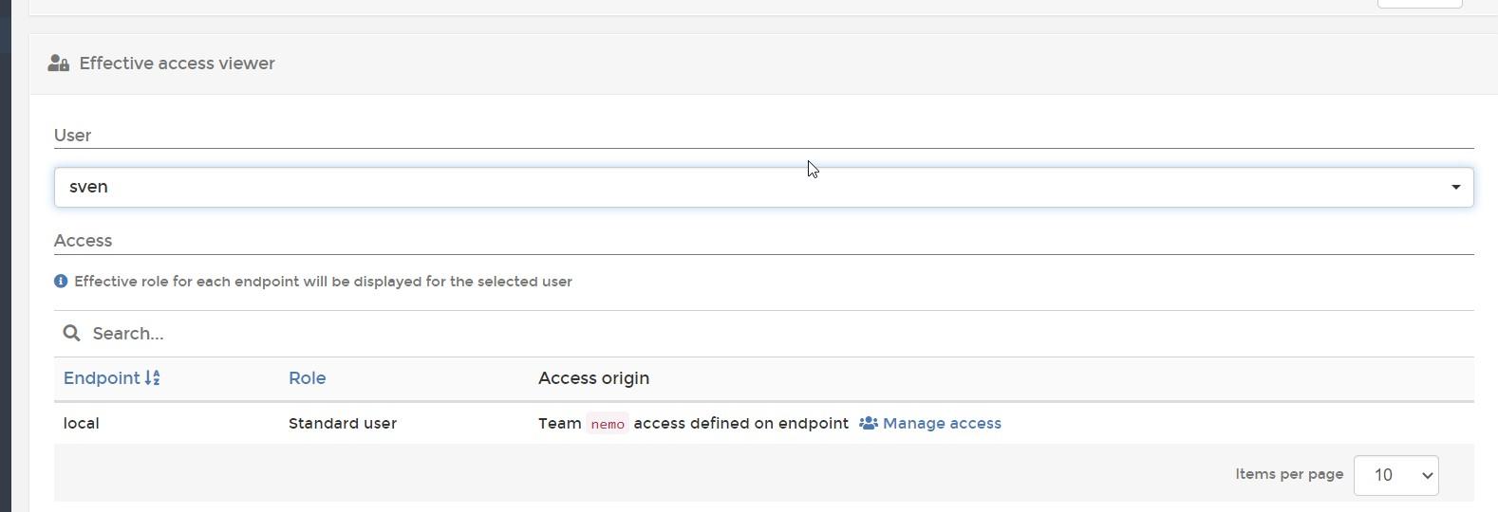This screenshot has width=1498, height=512.
Task: Open the User dropdown showing sven
Action: [763, 187]
